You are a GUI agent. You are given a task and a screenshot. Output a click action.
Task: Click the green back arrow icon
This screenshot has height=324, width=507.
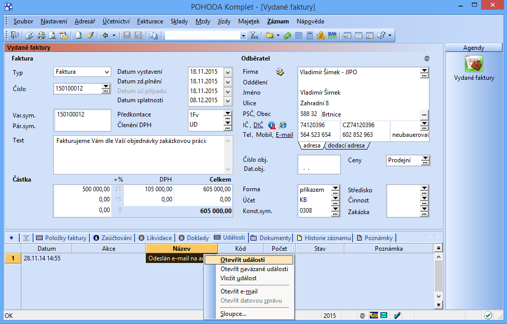[105, 35]
